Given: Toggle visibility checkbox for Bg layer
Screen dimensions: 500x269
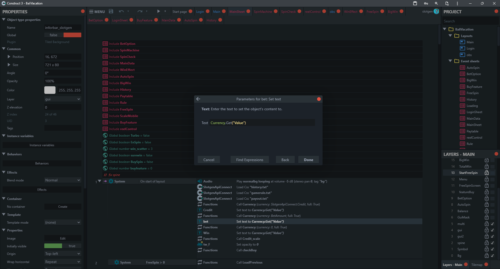Looking at the screenshot, I should (x=492, y=255).
